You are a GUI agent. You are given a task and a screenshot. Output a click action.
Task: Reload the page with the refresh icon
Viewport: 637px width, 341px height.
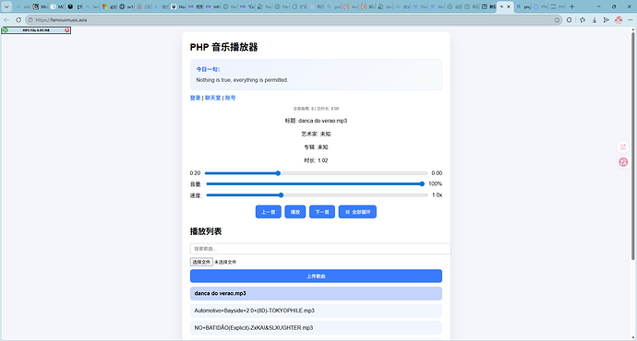pos(18,20)
